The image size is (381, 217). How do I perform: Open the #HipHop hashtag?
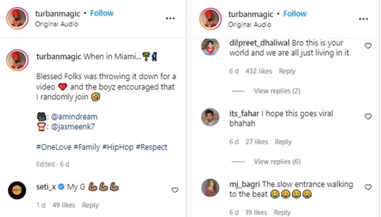point(118,147)
